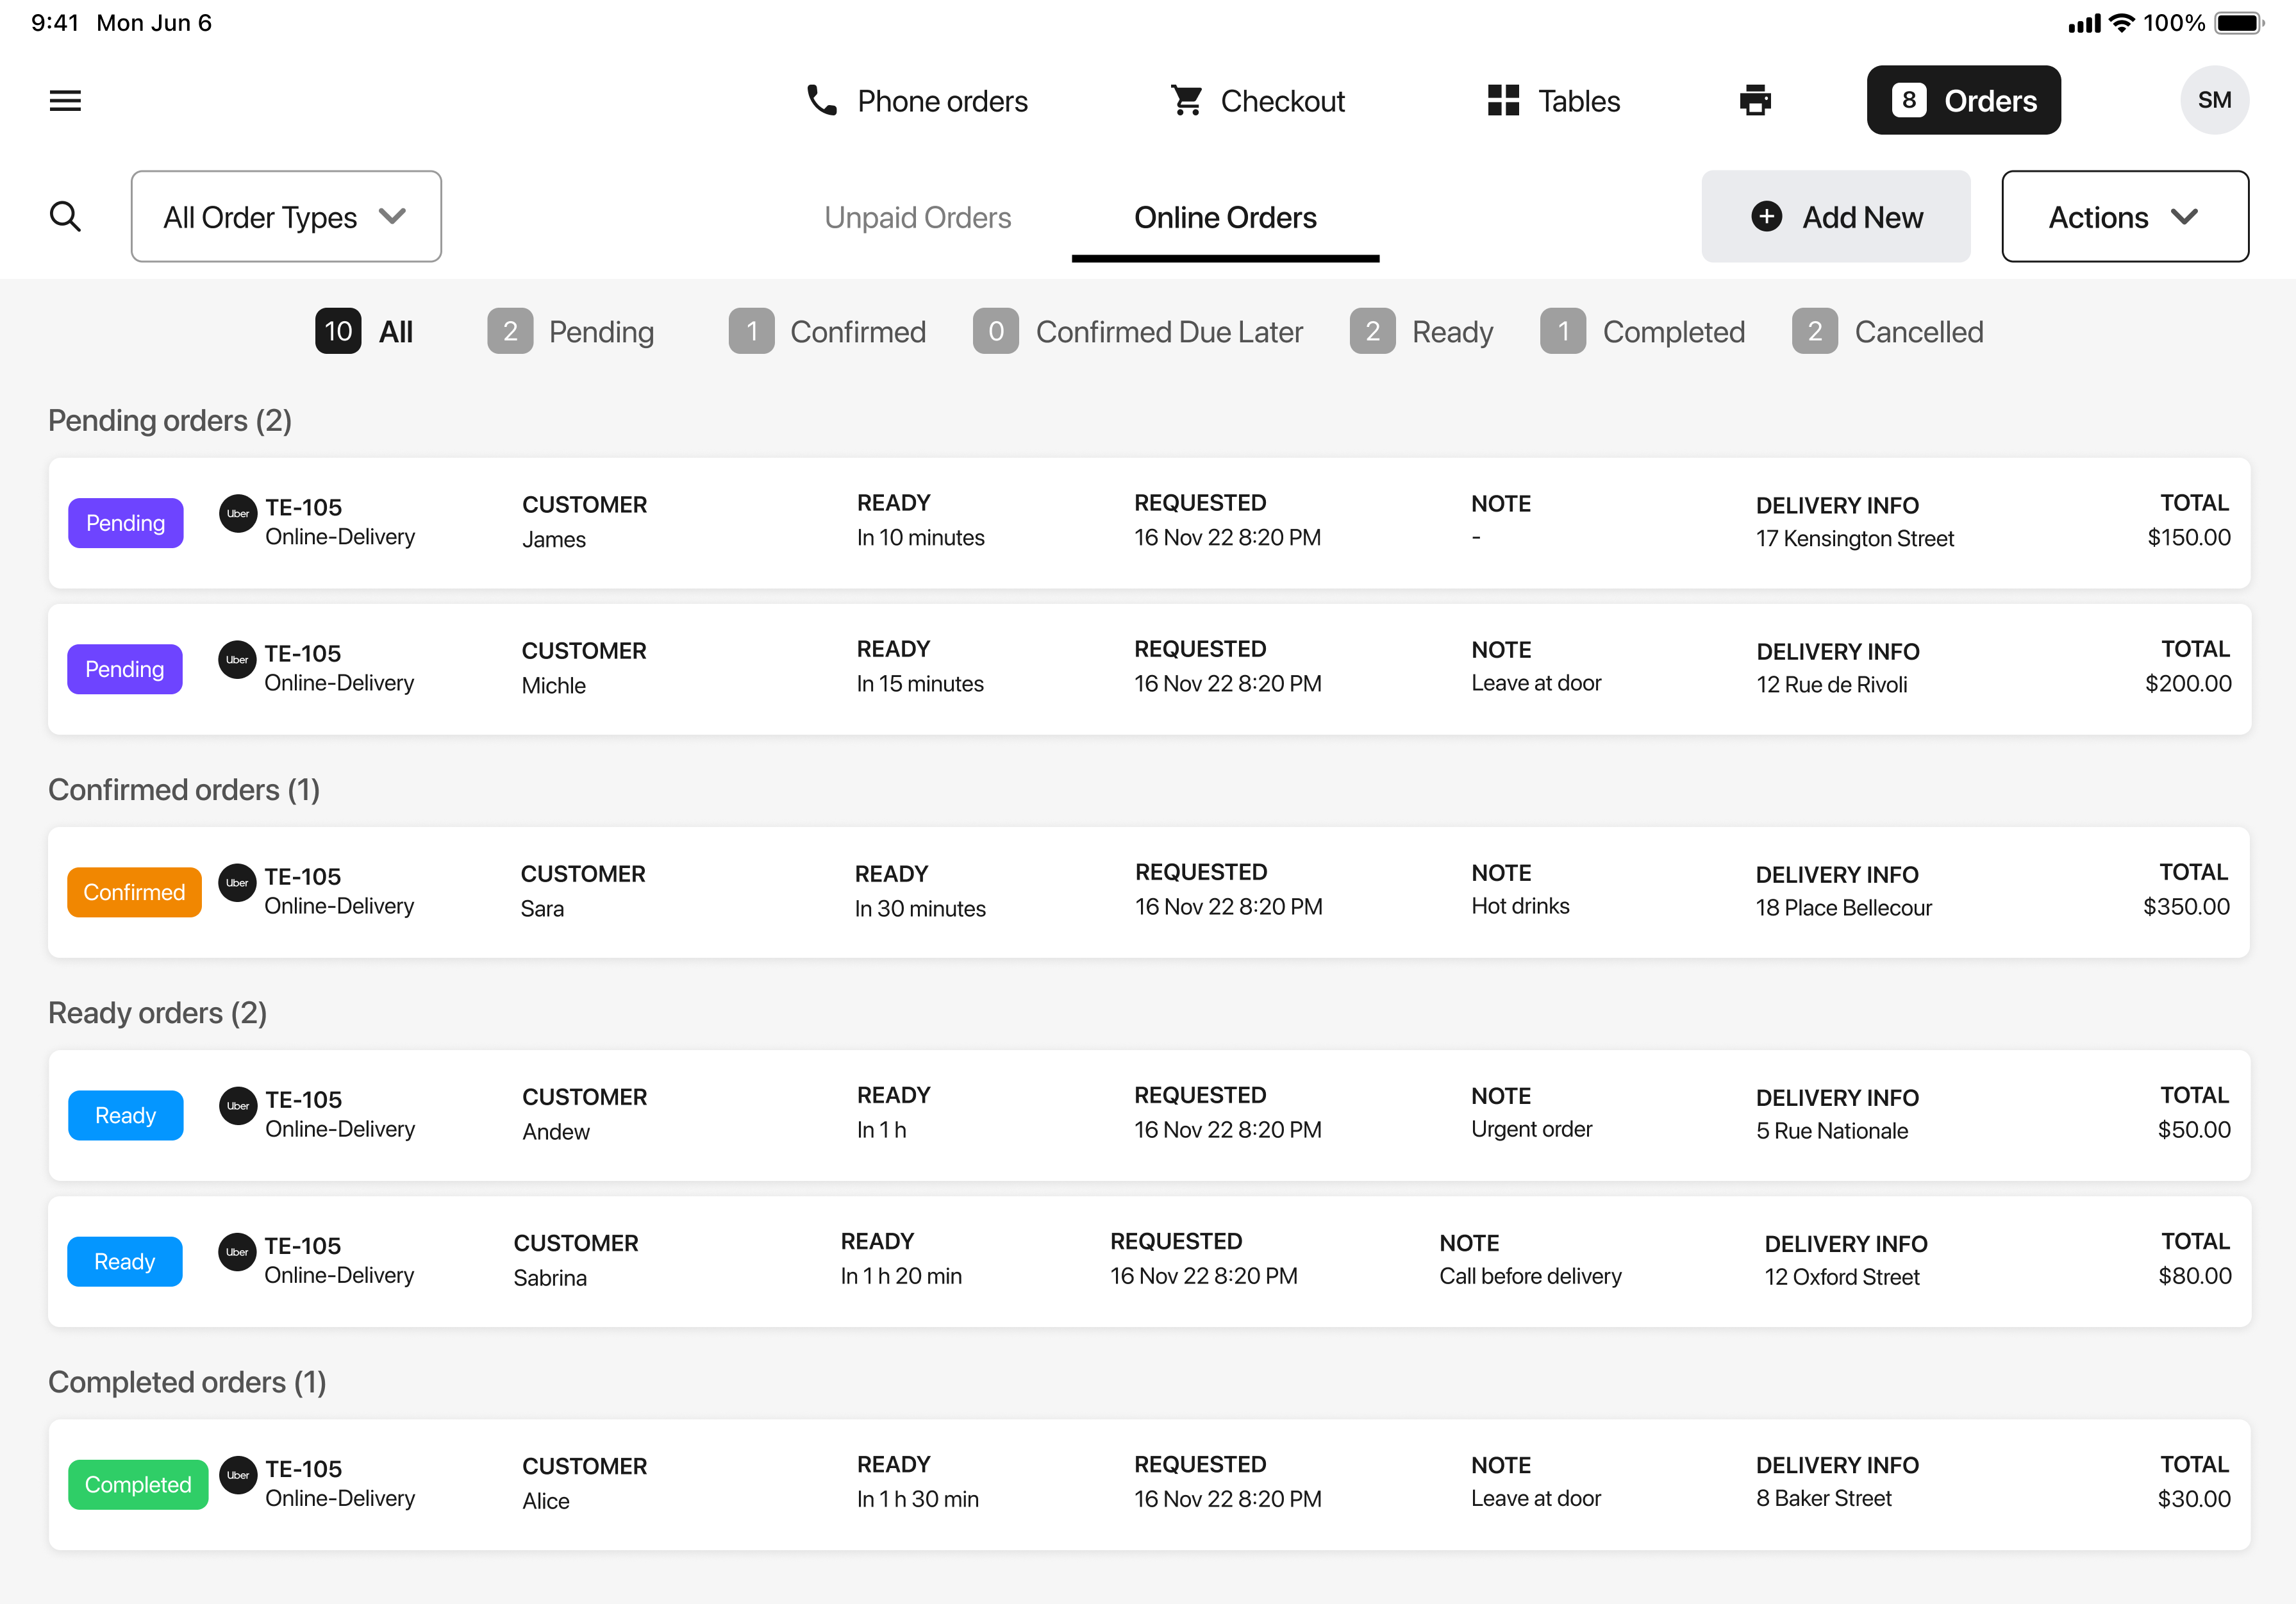Click Ready badge on Sabrina's order
2296x1604 pixels.
pos(125,1261)
